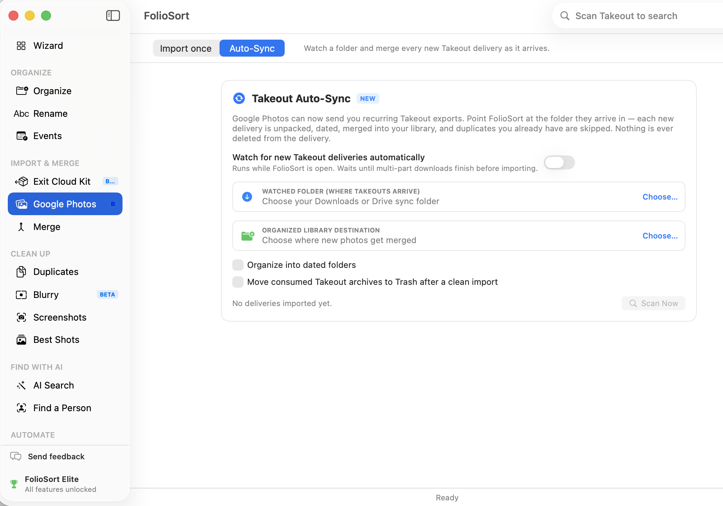Click the Best Shots photo icon

click(21, 340)
